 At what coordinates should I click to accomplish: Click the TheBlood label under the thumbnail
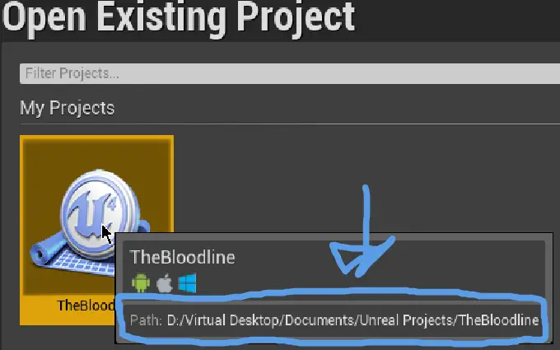86,306
